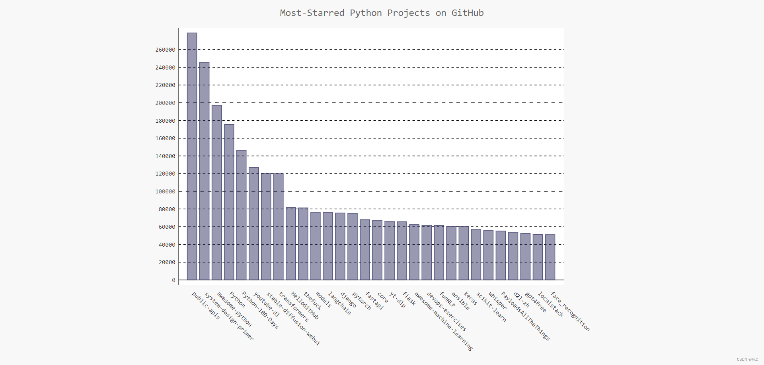Image resolution: width=764 pixels, height=365 pixels.
Task: Click the 80000 y-axis label
Action: tap(167, 209)
